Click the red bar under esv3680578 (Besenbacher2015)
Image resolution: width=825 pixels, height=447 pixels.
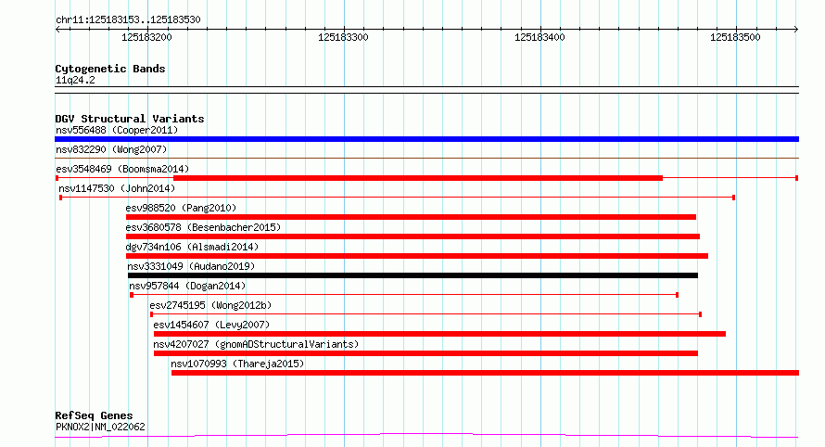click(x=413, y=236)
